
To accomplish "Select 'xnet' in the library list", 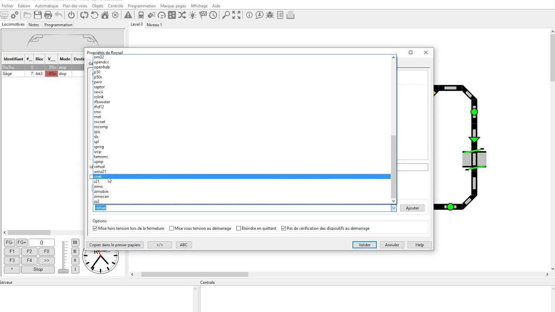I will pos(242,176).
